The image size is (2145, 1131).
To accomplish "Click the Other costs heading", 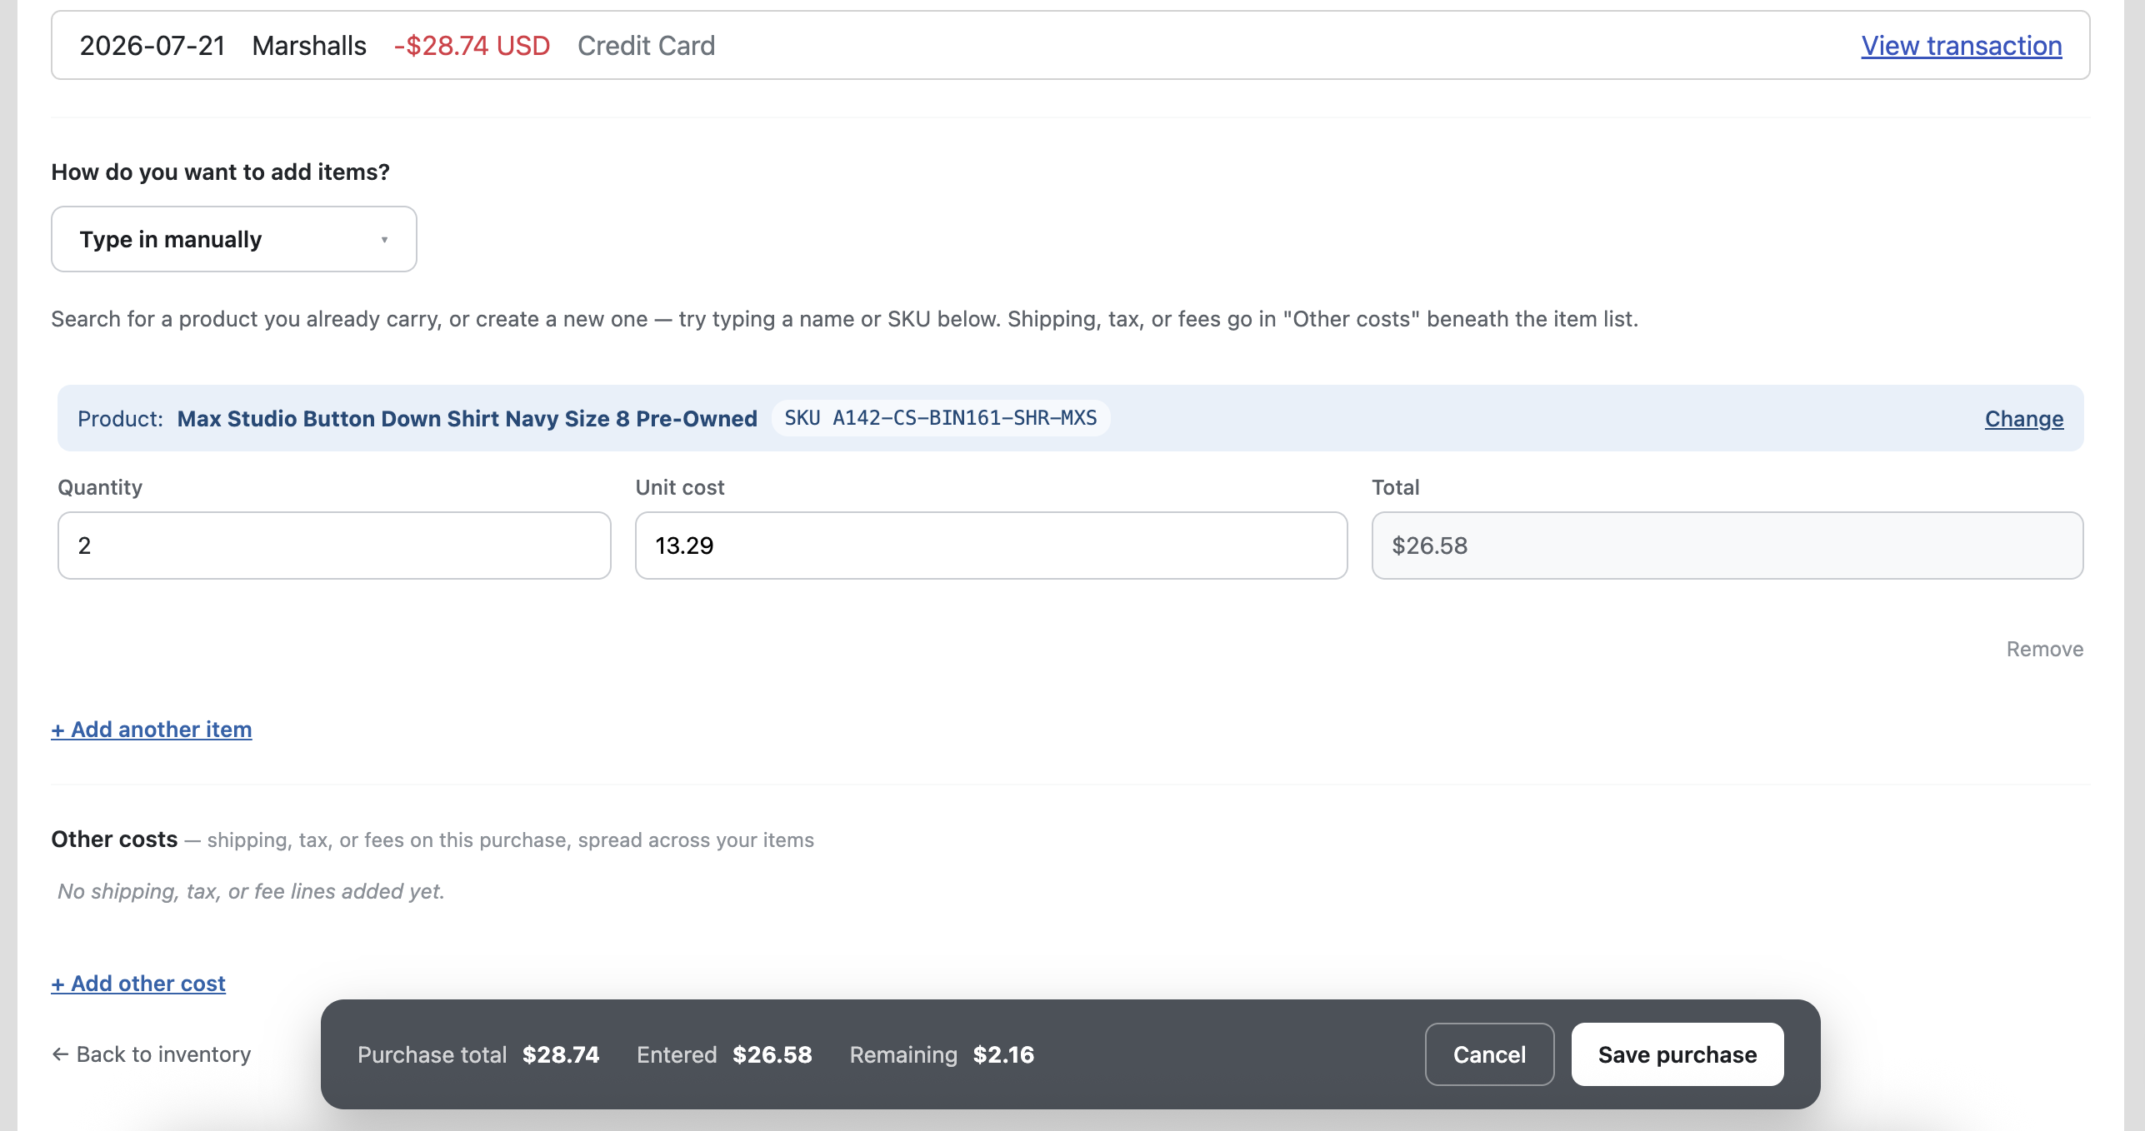I will 114,840.
